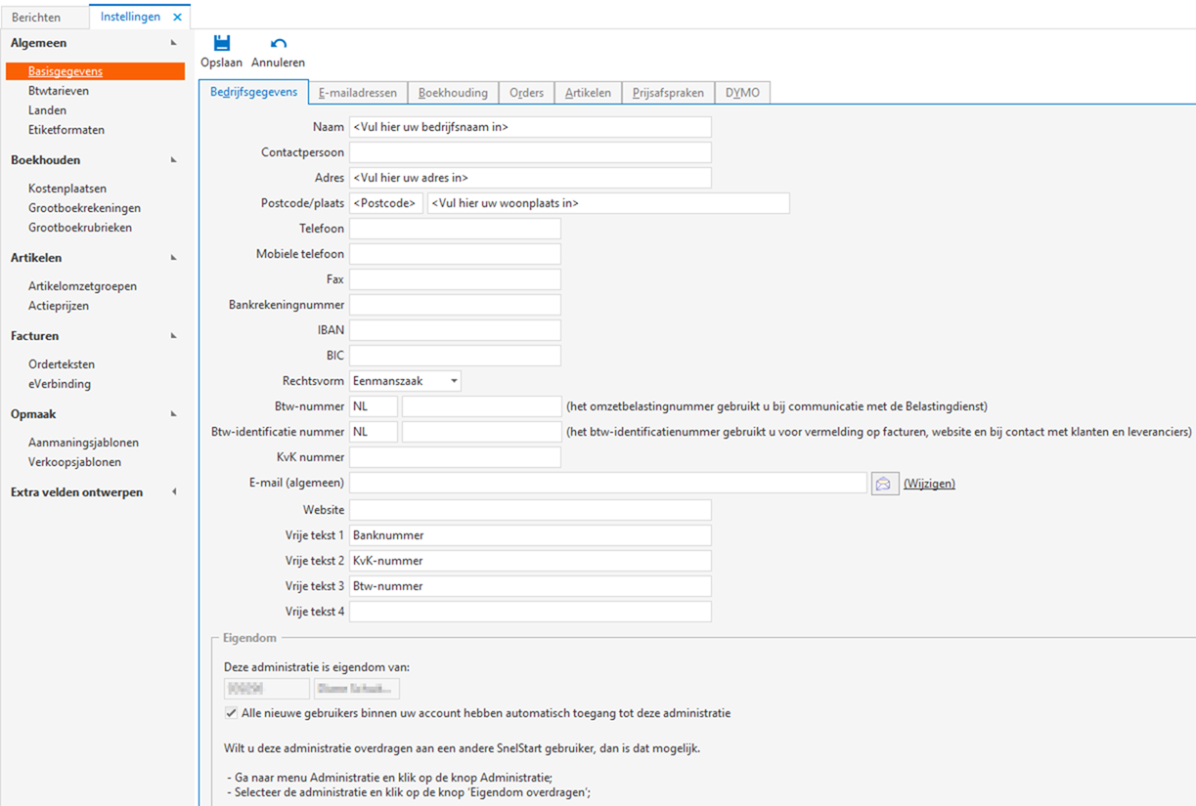Click the (Wijzigen) link
This screenshot has height=806, width=1196.
coord(928,483)
